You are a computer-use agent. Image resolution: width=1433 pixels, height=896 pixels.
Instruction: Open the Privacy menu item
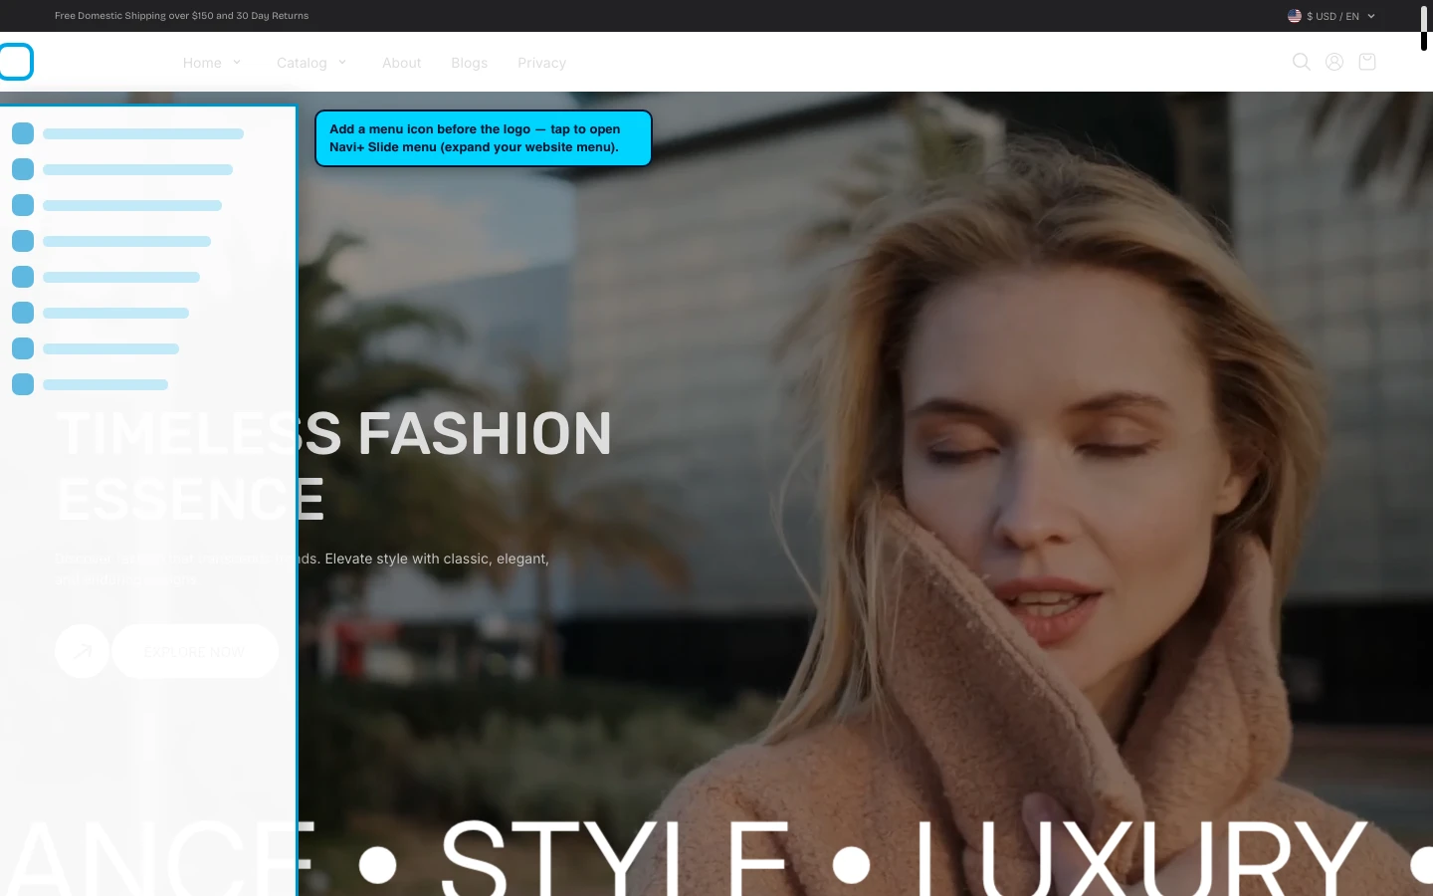(x=541, y=63)
